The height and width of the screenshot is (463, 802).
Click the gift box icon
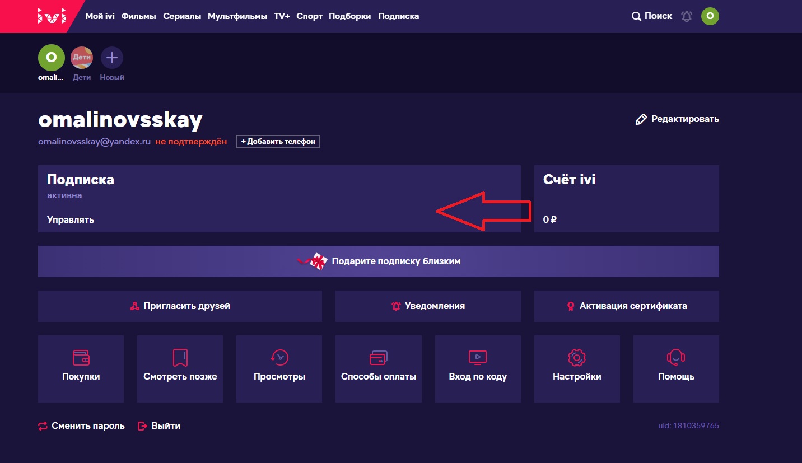pos(313,261)
